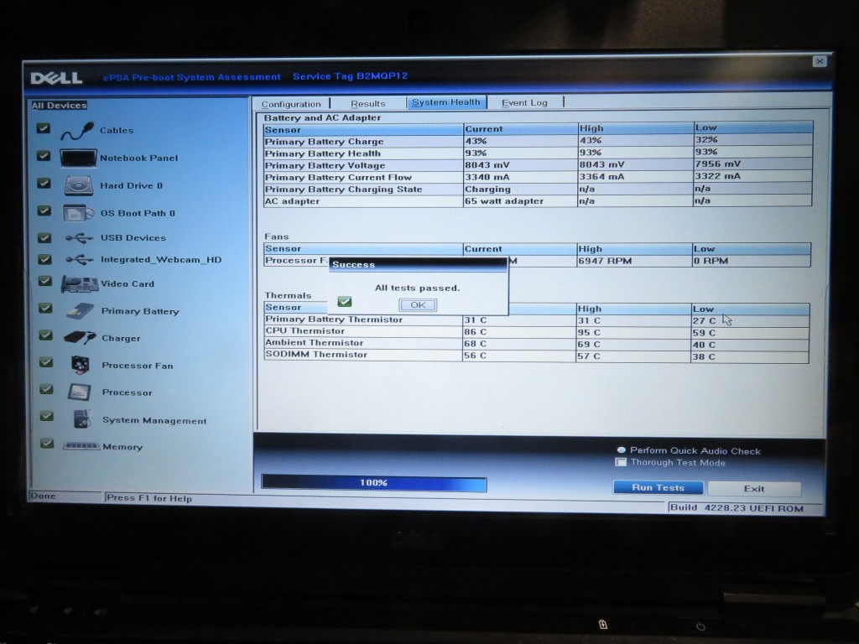
Task: Click the All Devices heading
Action: click(60, 105)
